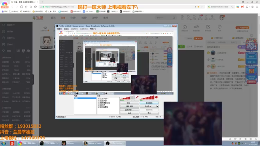Click the Douyu site search magnifier icon
The height and width of the screenshot is (146, 260).
pyautogui.click(x=174, y=18)
